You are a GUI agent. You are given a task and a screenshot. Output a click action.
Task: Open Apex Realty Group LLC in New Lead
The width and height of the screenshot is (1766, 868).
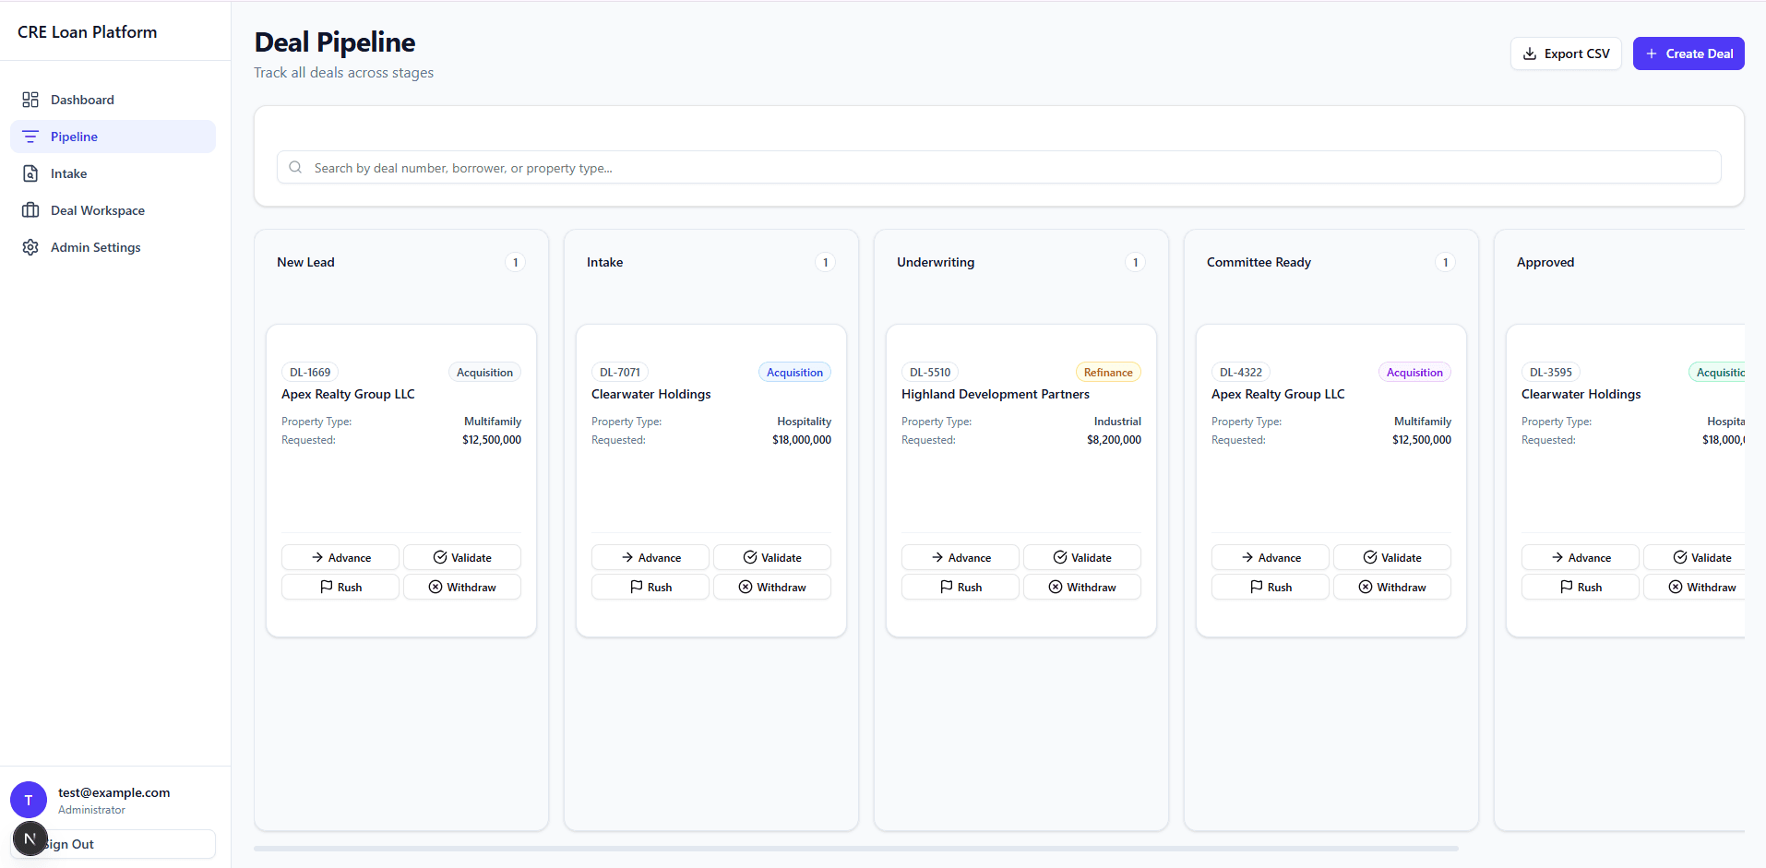point(348,394)
